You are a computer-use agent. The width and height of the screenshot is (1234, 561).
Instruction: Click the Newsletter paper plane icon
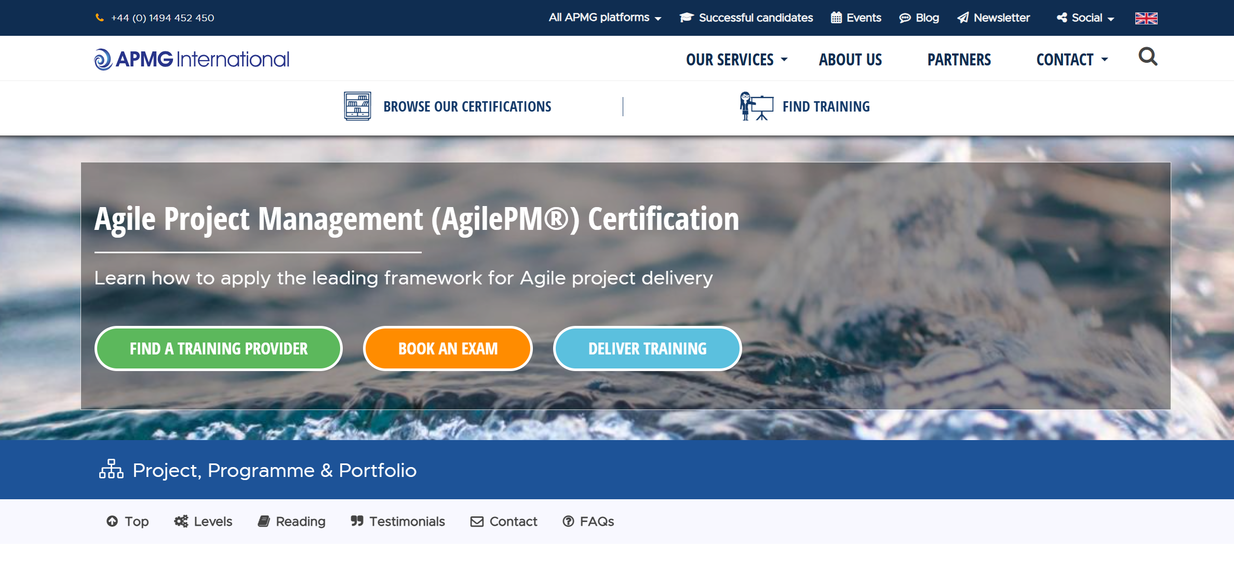point(963,18)
